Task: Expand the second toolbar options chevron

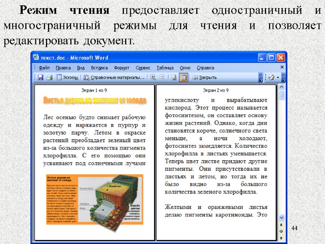Action: click(x=283, y=77)
